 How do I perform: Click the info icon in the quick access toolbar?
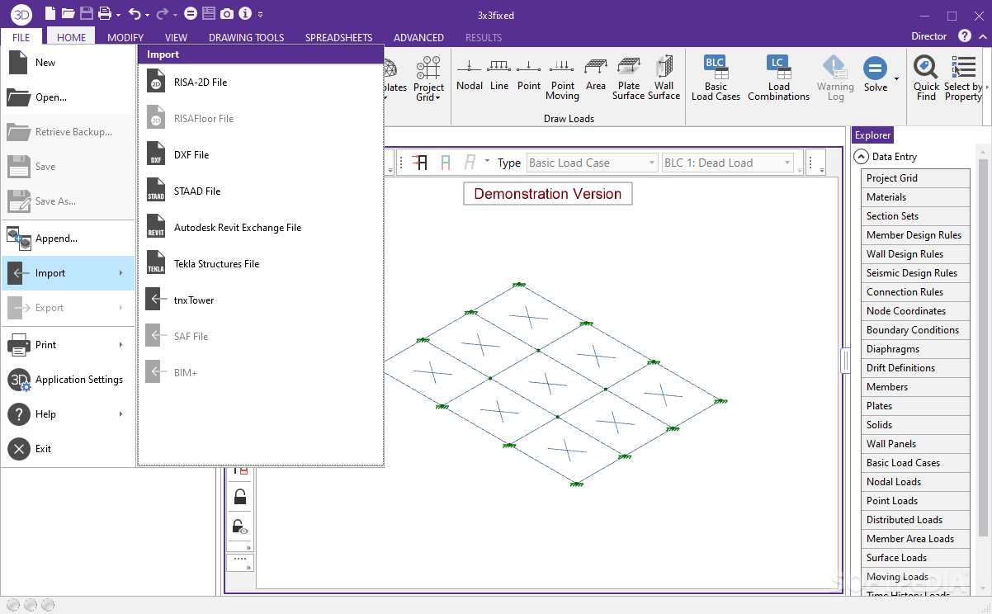pyautogui.click(x=245, y=14)
